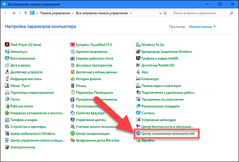Open Параметры Проводника link
239x162 pixels.
pos(94,93)
